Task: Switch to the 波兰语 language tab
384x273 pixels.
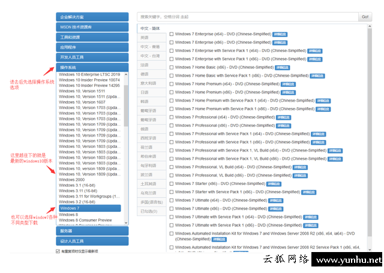Action: pyautogui.click(x=152, y=175)
